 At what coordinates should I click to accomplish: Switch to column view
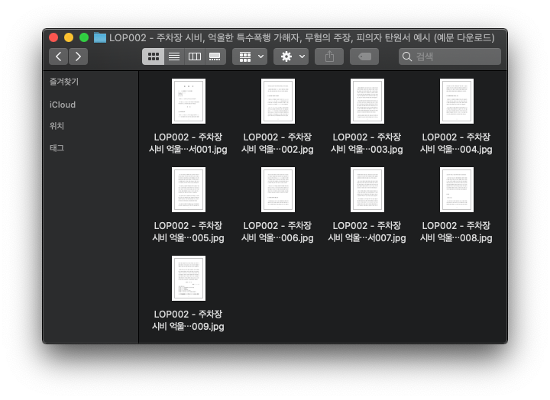[x=194, y=56]
